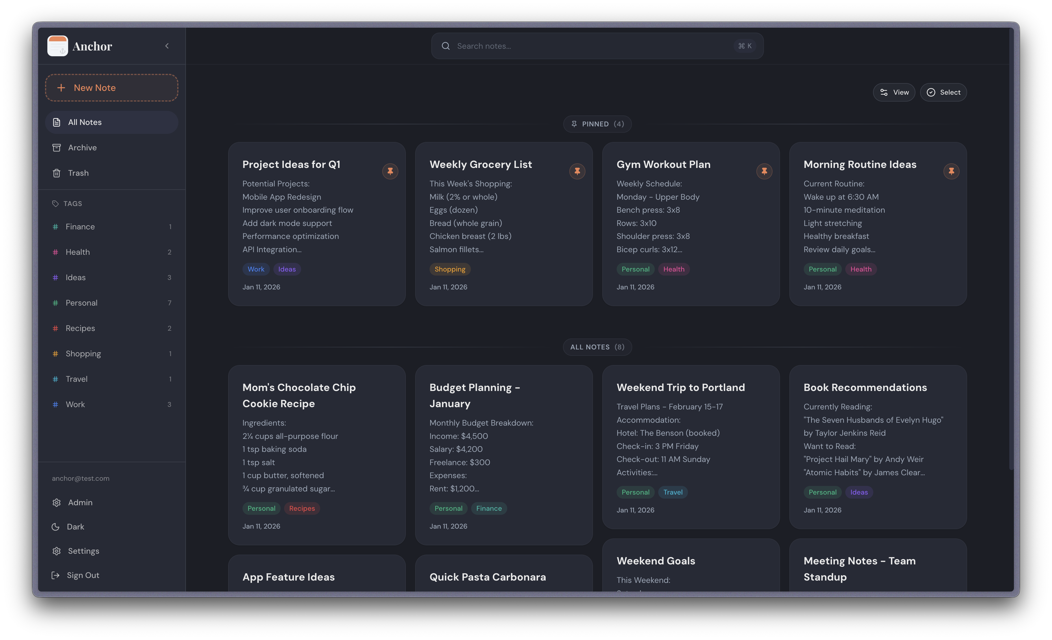Viewport: 1052px width, 640px height.
Task: Open the View options dropdown
Action: coord(894,92)
